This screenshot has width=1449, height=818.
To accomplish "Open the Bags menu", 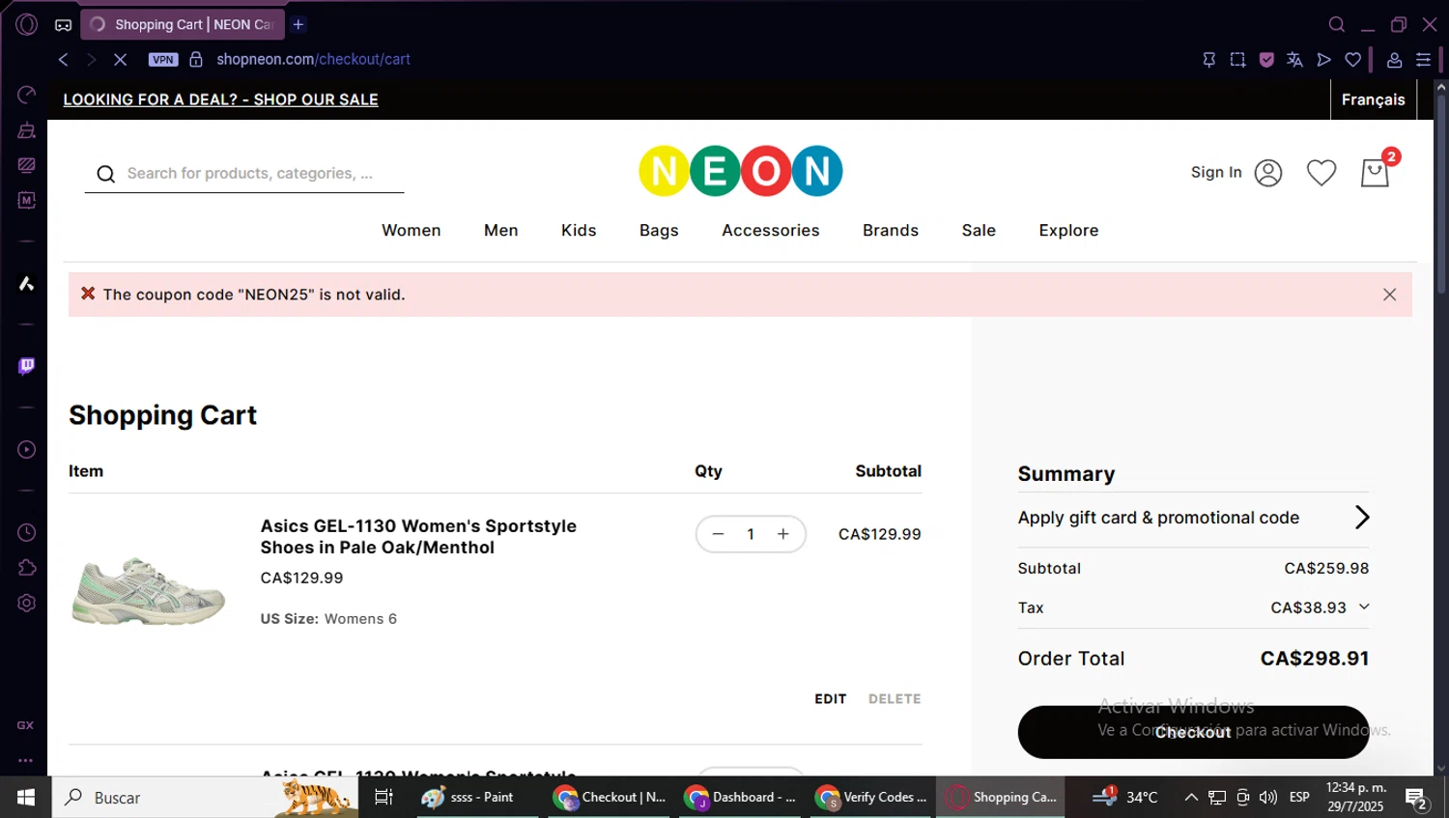I will point(659,230).
